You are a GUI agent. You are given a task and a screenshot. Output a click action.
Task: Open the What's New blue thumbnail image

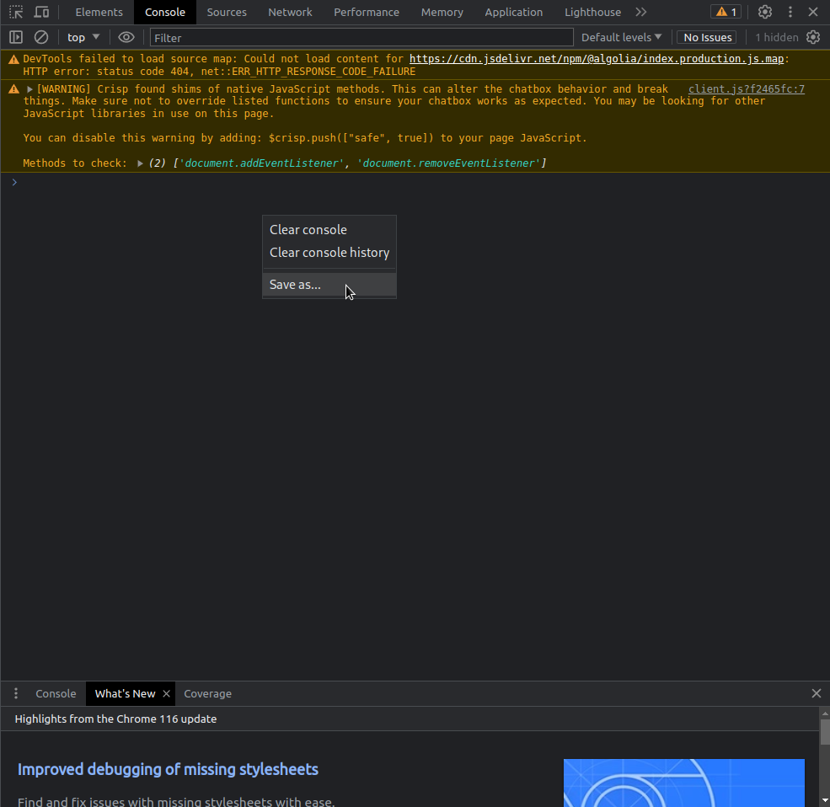point(684,783)
